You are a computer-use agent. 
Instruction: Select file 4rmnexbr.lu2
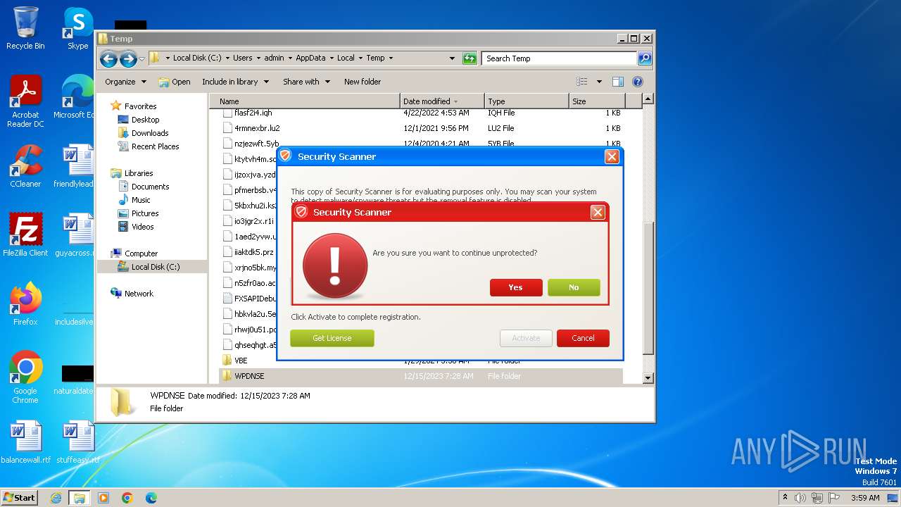click(x=421, y=128)
